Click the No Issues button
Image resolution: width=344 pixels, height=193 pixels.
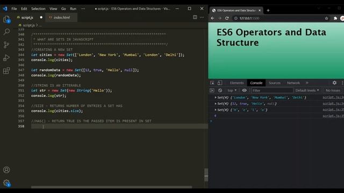click(x=333, y=91)
